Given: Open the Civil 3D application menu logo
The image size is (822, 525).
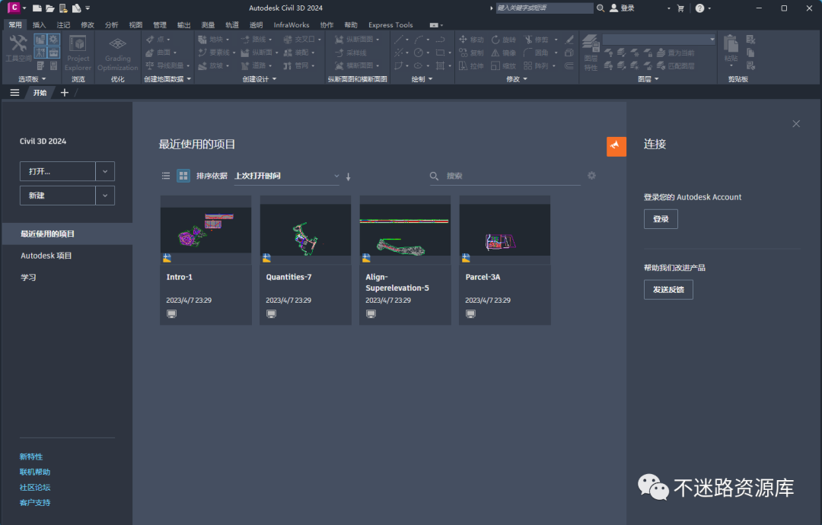Looking at the screenshot, I should coord(14,8).
